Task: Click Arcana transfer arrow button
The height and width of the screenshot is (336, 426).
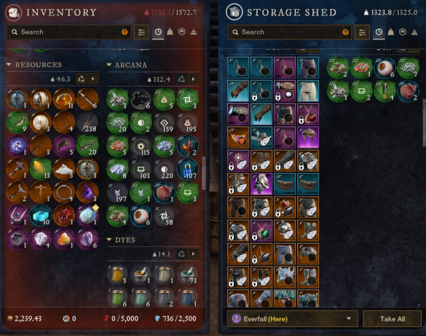Action: point(193,79)
